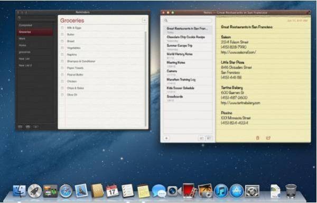Open Contacts address book in Dock
Viewport: 317px width, 203px height.
(97, 191)
